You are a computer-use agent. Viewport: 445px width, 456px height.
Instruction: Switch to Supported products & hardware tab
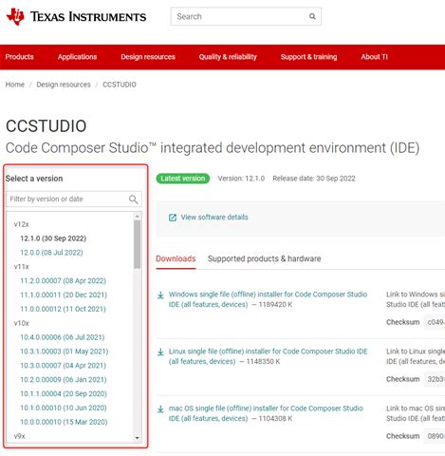click(265, 258)
